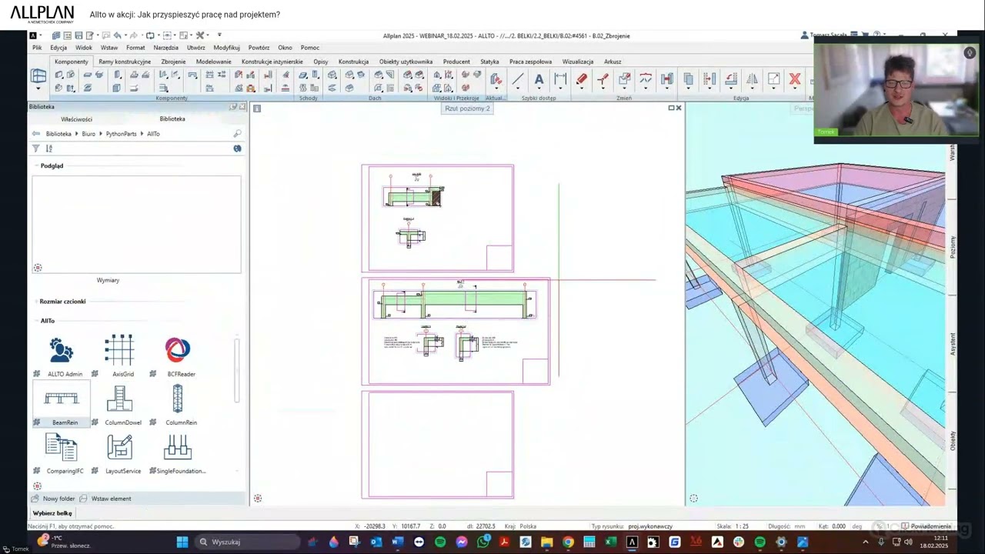Screen dimensions: 985x554
Task: Switch to the Biblioteka panel tab
Action: pyautogui.click(x=172, y=118)
